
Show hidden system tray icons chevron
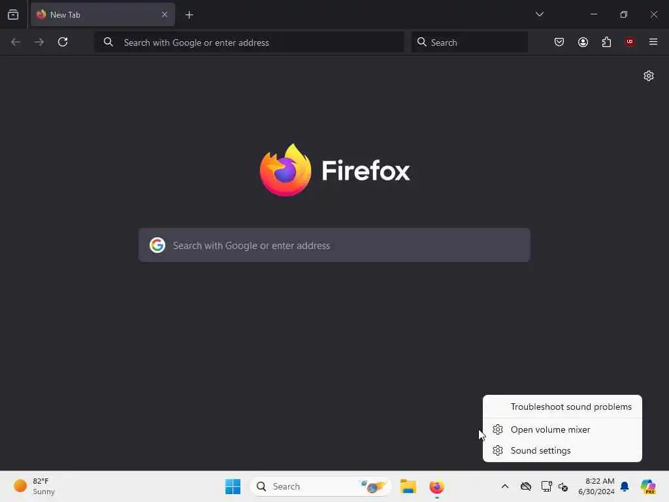(505, 486)
